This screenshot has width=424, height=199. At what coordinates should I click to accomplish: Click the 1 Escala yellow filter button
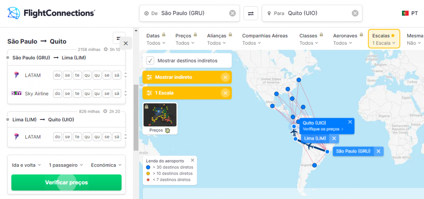pyautogui.click(x=187, y=93)
